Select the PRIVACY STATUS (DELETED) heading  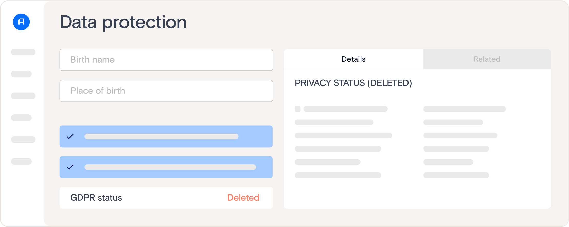click(x=353, y=83)
